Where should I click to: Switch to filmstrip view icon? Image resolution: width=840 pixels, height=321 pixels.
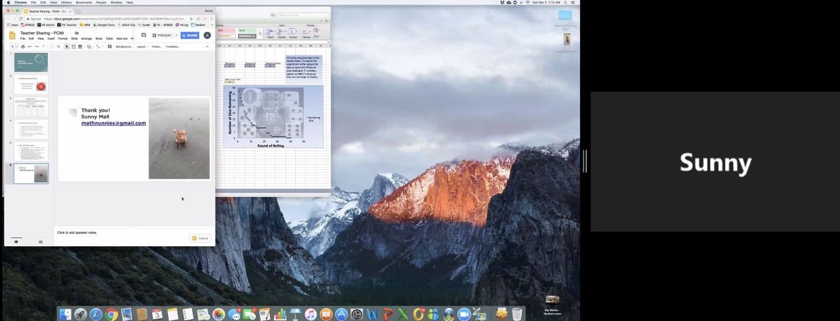(16, 242)
